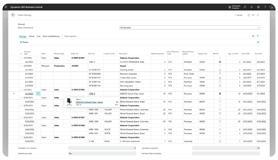
Task: Collapse the S-ORD101002 order group
Action: [21, 90]
